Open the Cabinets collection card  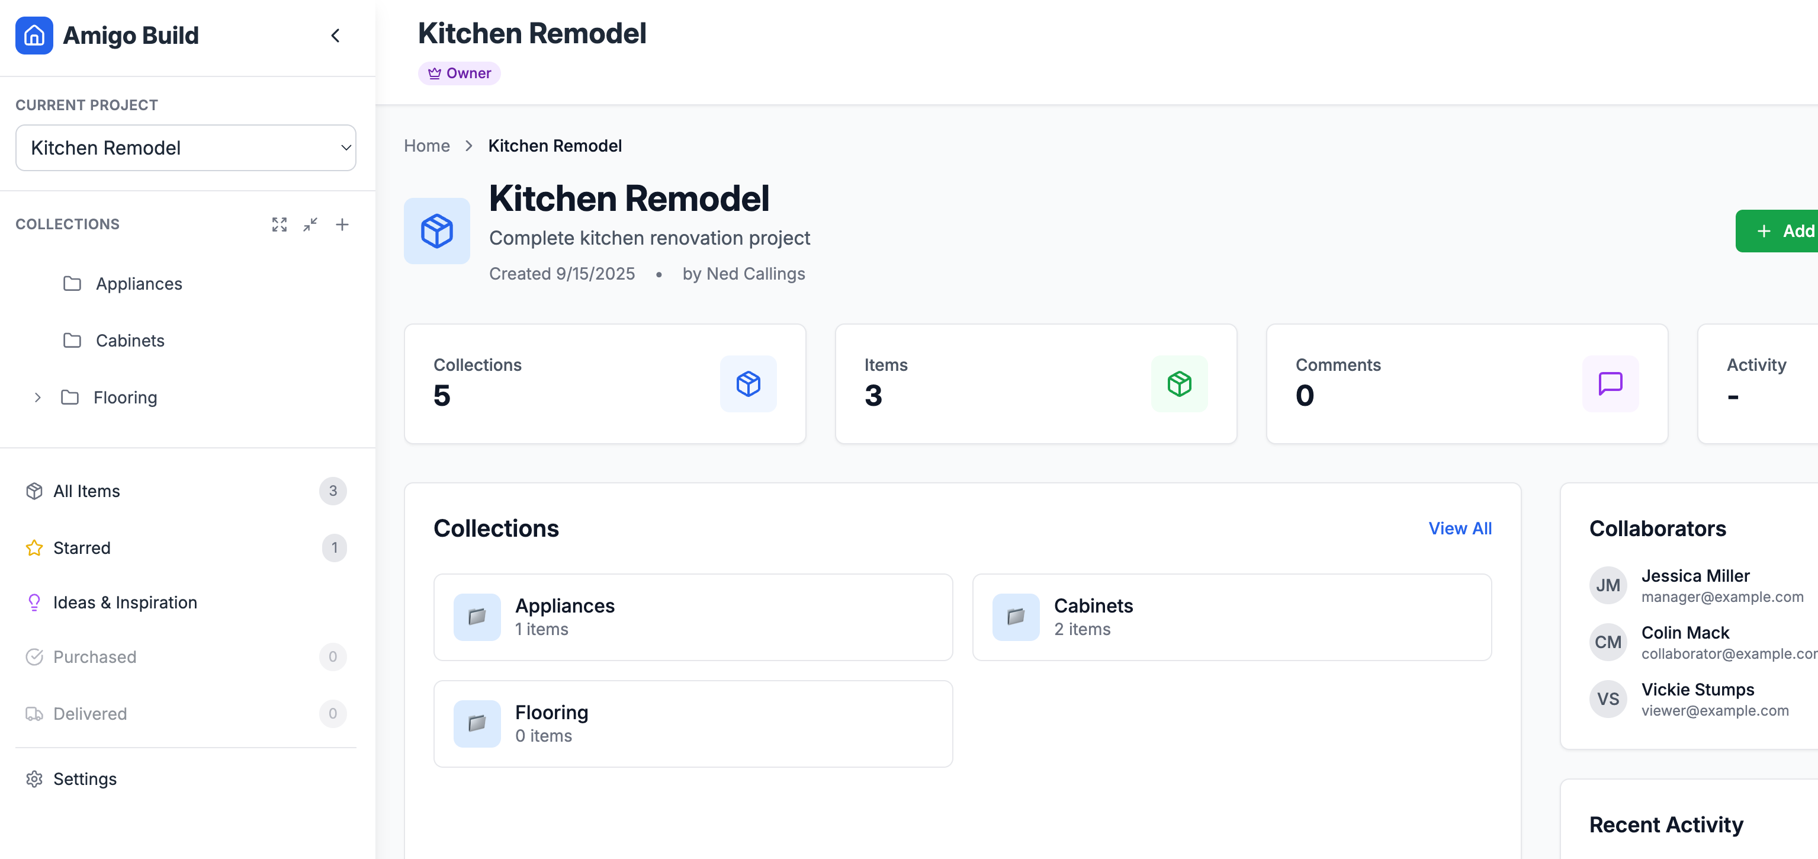(x=1231, y=617)
